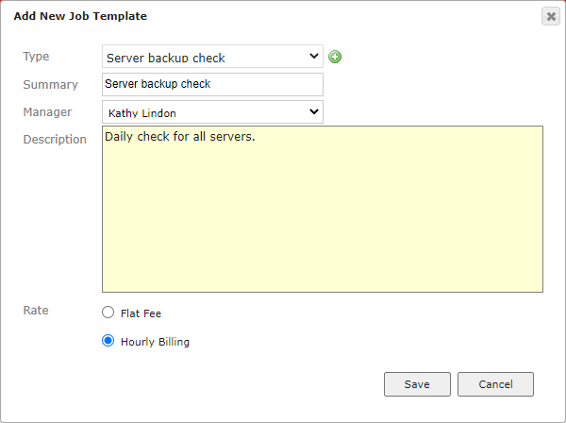Click the Flat Fee label text
The image size is (566, 423).
(141, 313)
